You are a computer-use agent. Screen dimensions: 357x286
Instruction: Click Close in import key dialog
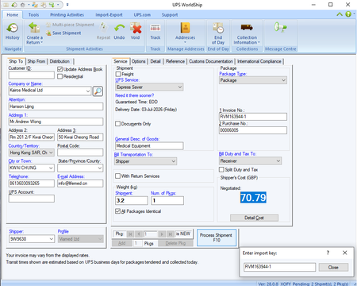[x=333, y=267]
